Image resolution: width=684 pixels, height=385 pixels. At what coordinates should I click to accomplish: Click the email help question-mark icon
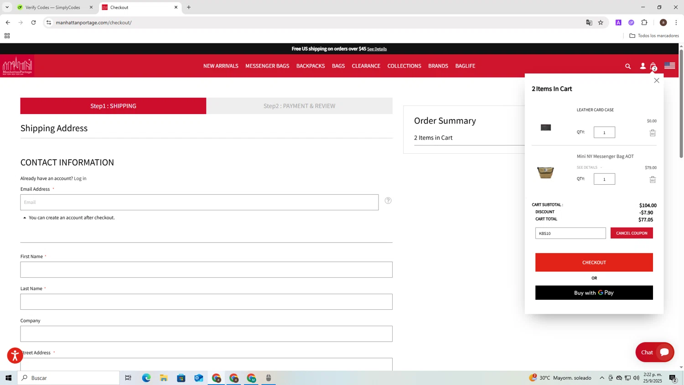pyautogui.click(x=388, y=201)
